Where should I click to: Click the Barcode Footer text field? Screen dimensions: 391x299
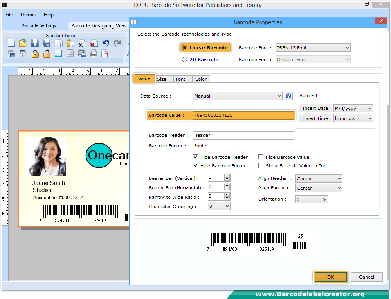243,146
